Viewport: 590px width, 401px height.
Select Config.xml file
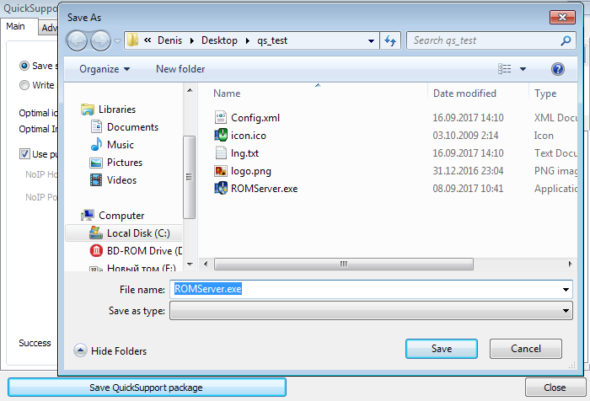coord(255,118)
